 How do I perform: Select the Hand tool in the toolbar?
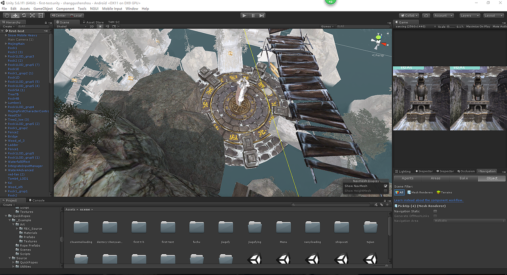pyautogui.click(x=7, y=15)
